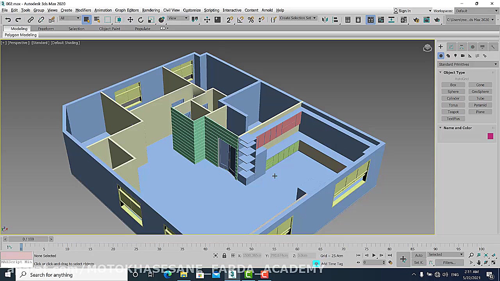Screen dimensions: 500x281
Task: Toggle the Selection Lock padlock
Action: tap(224, 256)
